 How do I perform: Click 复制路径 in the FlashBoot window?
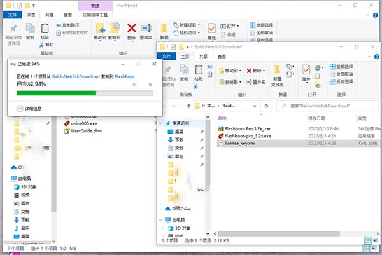point(67,25)
